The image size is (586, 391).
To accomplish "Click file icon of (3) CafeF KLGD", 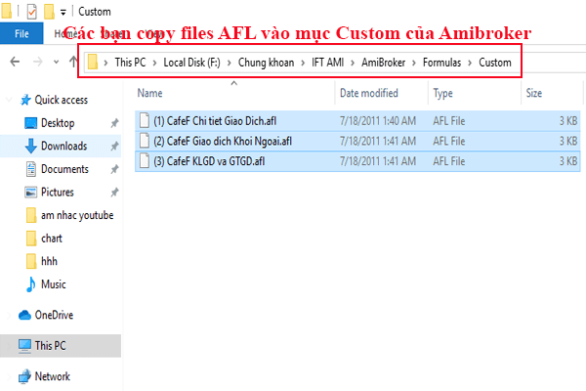I will pos(145,161).
